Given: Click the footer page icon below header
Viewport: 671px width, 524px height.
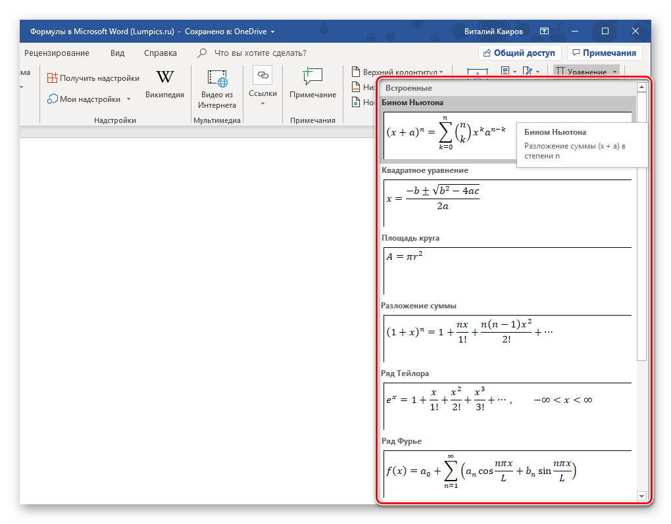Looking at the screenshot, I should point(356,87).
